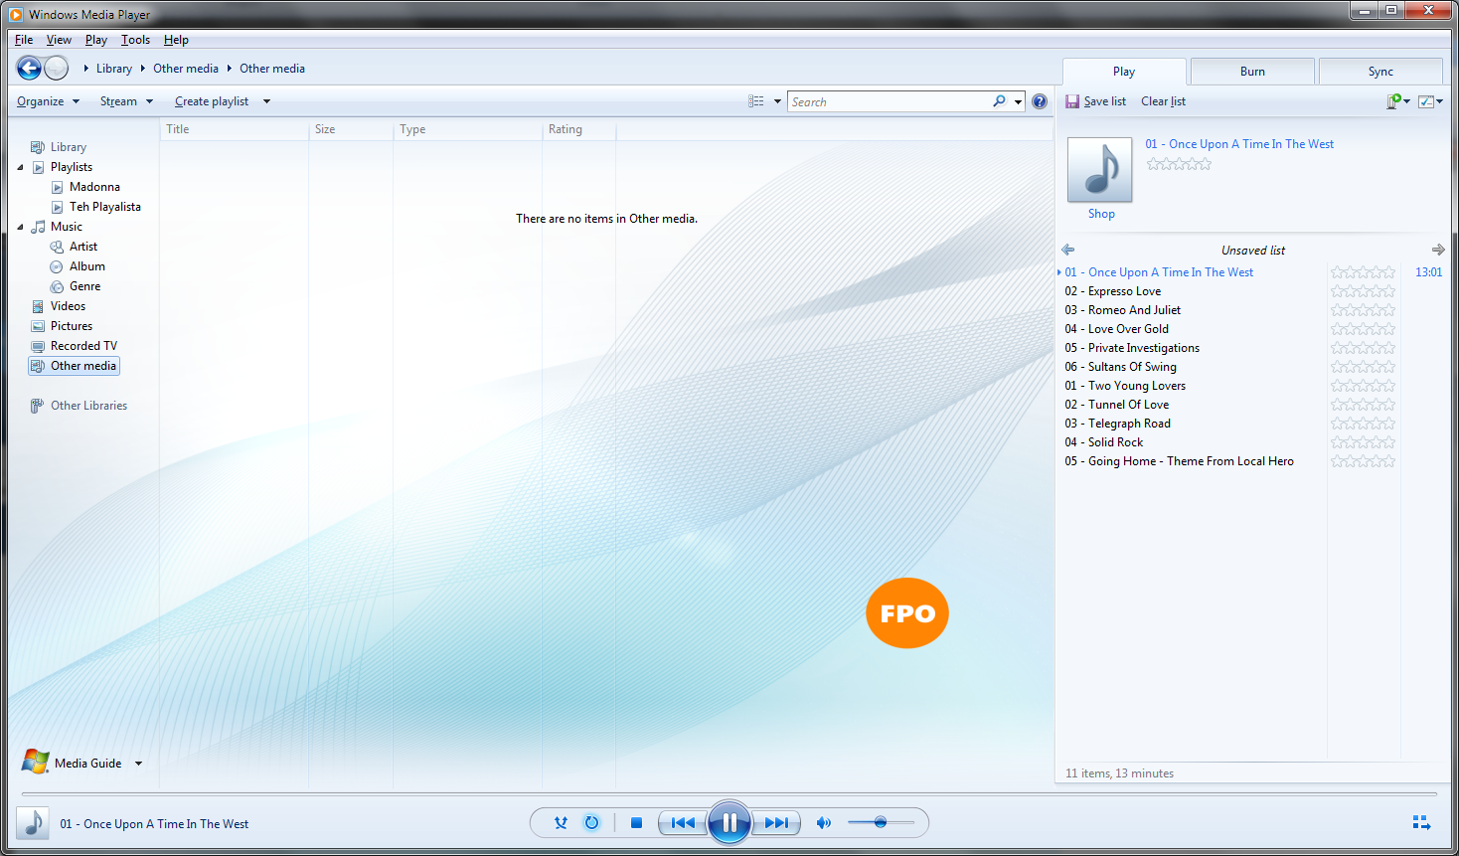Click the now playing music note icon

click(33, 823)
